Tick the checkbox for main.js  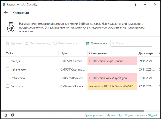click(8, 61)
